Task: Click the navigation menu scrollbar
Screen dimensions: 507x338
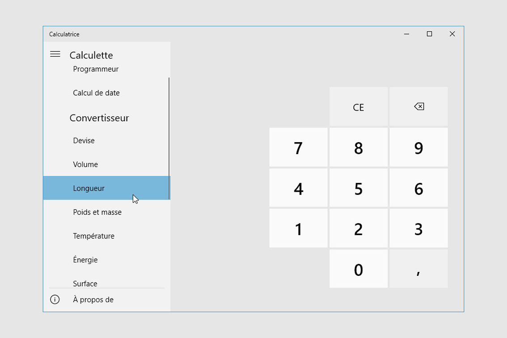Action: pos(169,139)
